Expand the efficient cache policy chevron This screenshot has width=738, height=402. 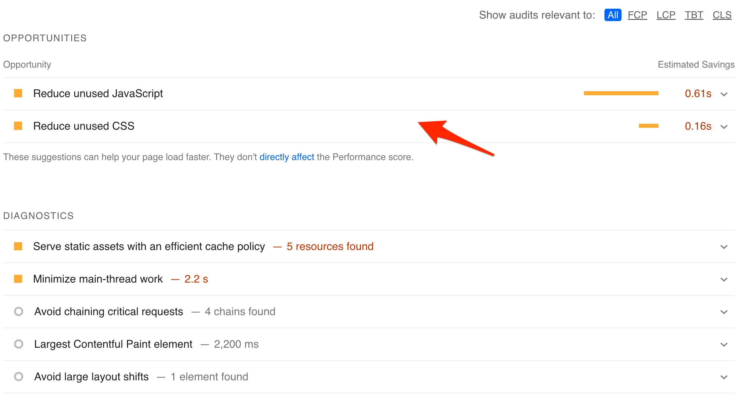[724, 247]
